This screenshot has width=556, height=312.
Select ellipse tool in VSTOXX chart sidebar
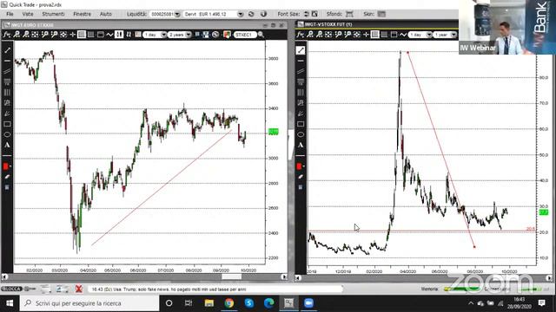(x=301, y=134)
